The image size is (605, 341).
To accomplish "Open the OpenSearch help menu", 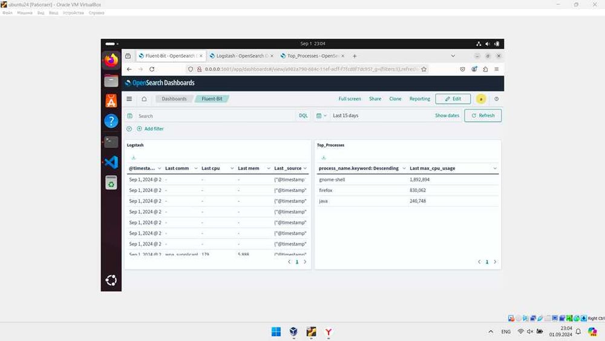I will (497, 99).
